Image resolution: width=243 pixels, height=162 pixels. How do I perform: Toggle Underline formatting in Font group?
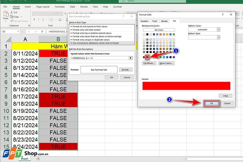(43, 19)
